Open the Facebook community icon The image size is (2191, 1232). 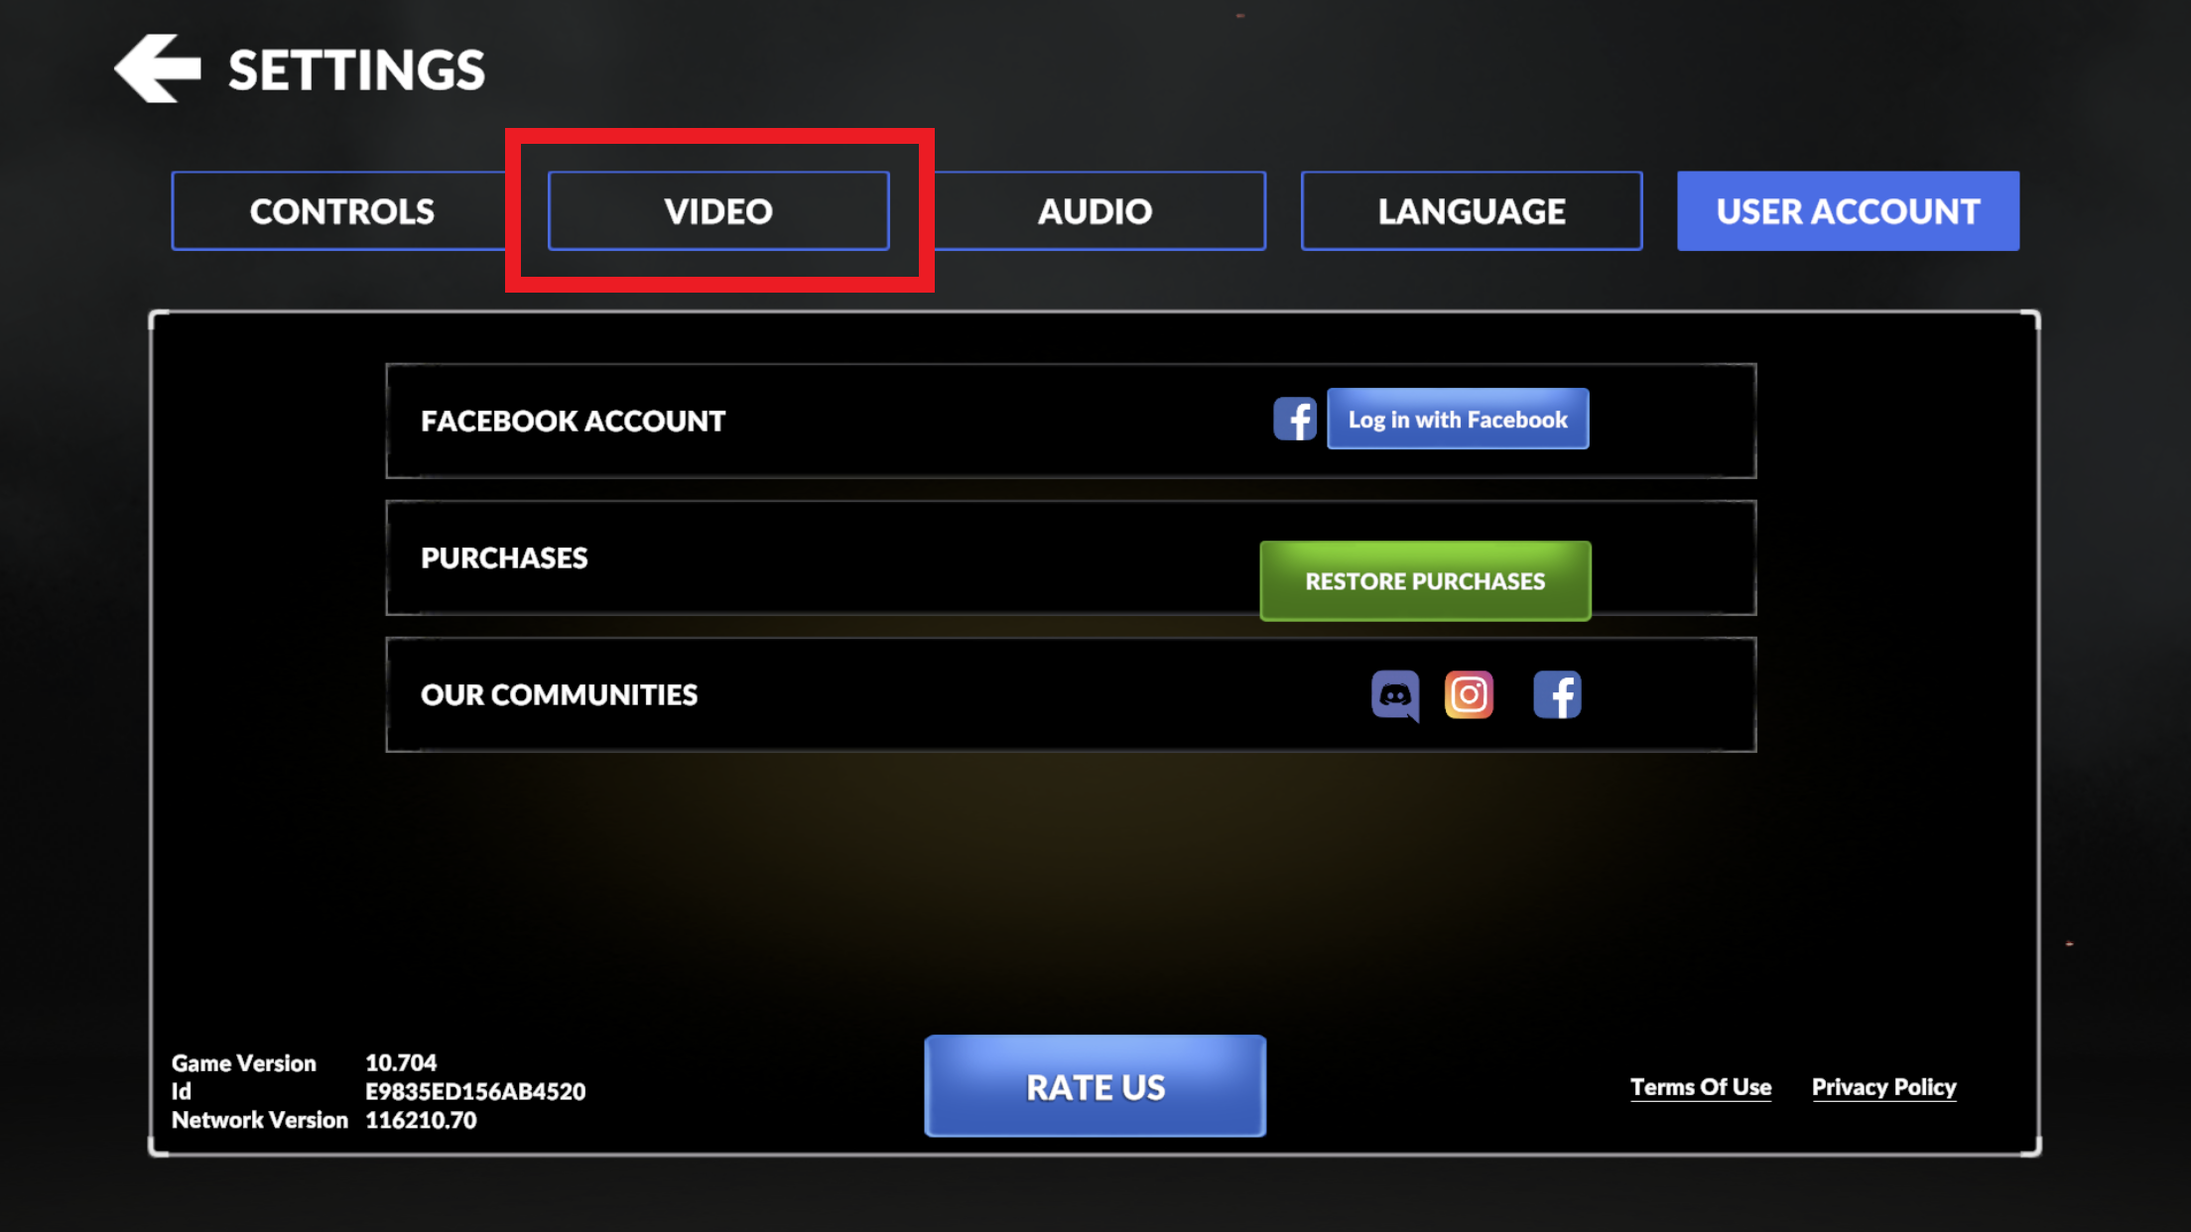(1557, 694)
